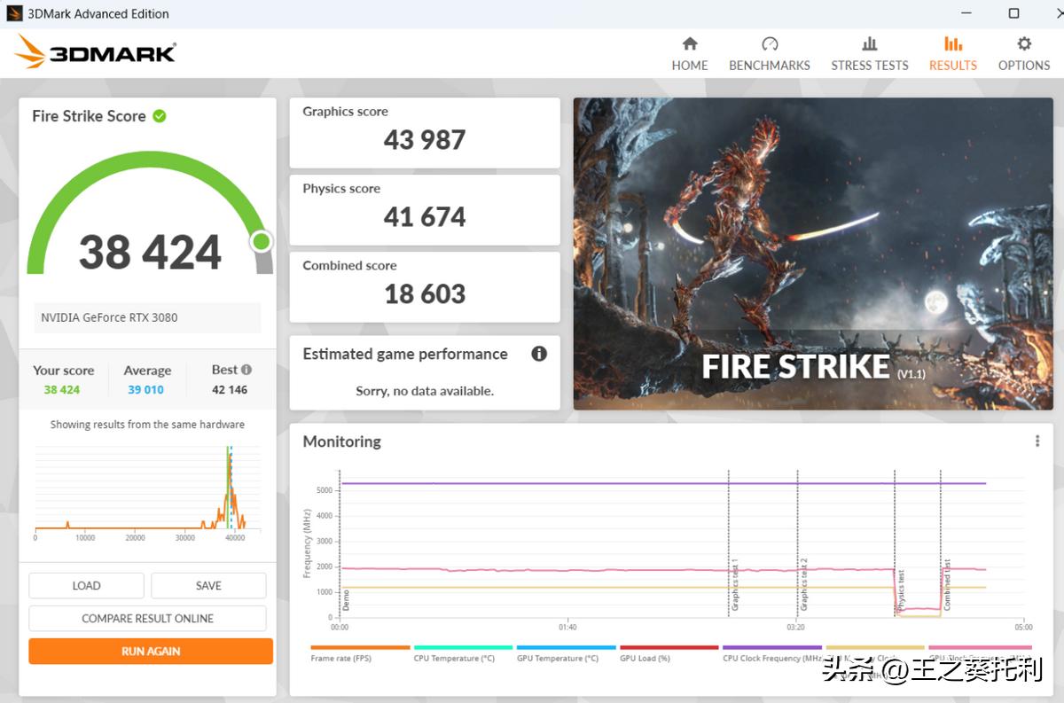
Task: Click the info icon next to Best score
Action: coord(246,370)
